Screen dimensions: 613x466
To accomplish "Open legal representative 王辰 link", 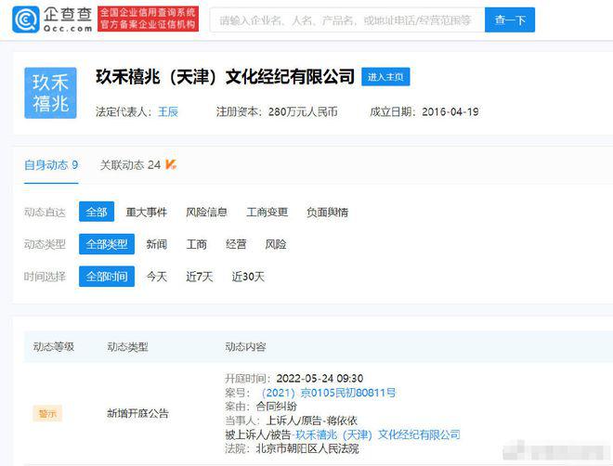I will point(168,111).
